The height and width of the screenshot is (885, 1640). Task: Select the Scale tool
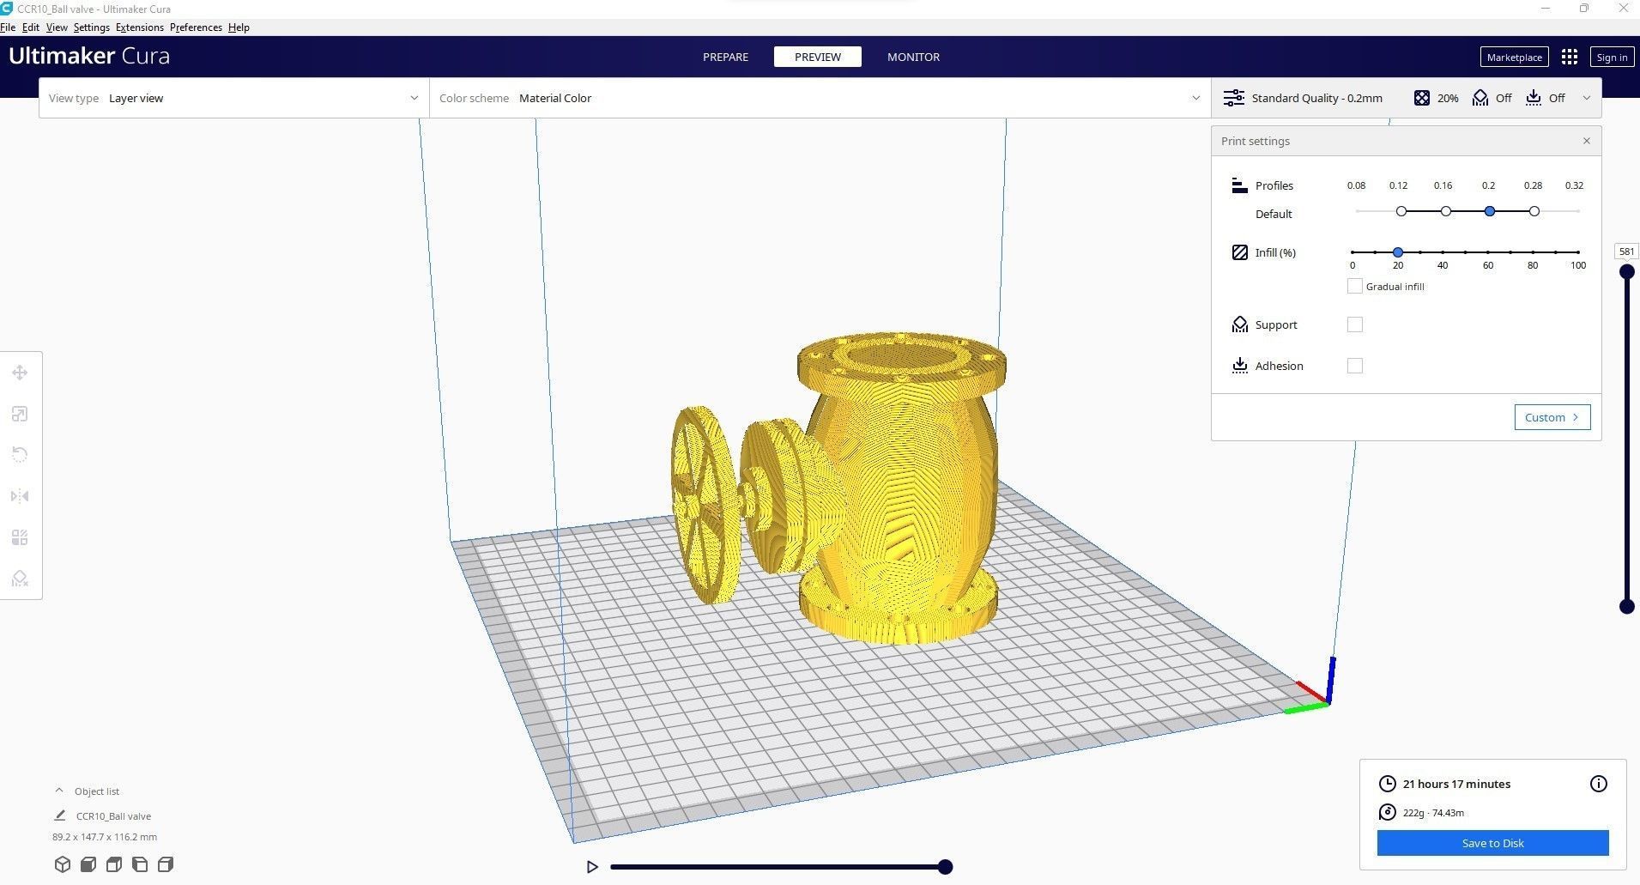click(19, 413)
